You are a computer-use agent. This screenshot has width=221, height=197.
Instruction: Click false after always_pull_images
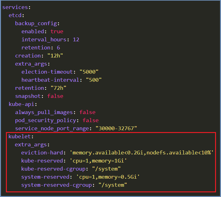(x=87, y=112)
